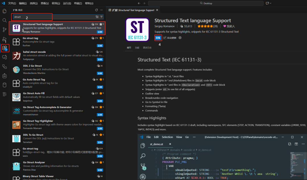Open the 终端(T) menu
307x180 pixels.
click(78, 3)
